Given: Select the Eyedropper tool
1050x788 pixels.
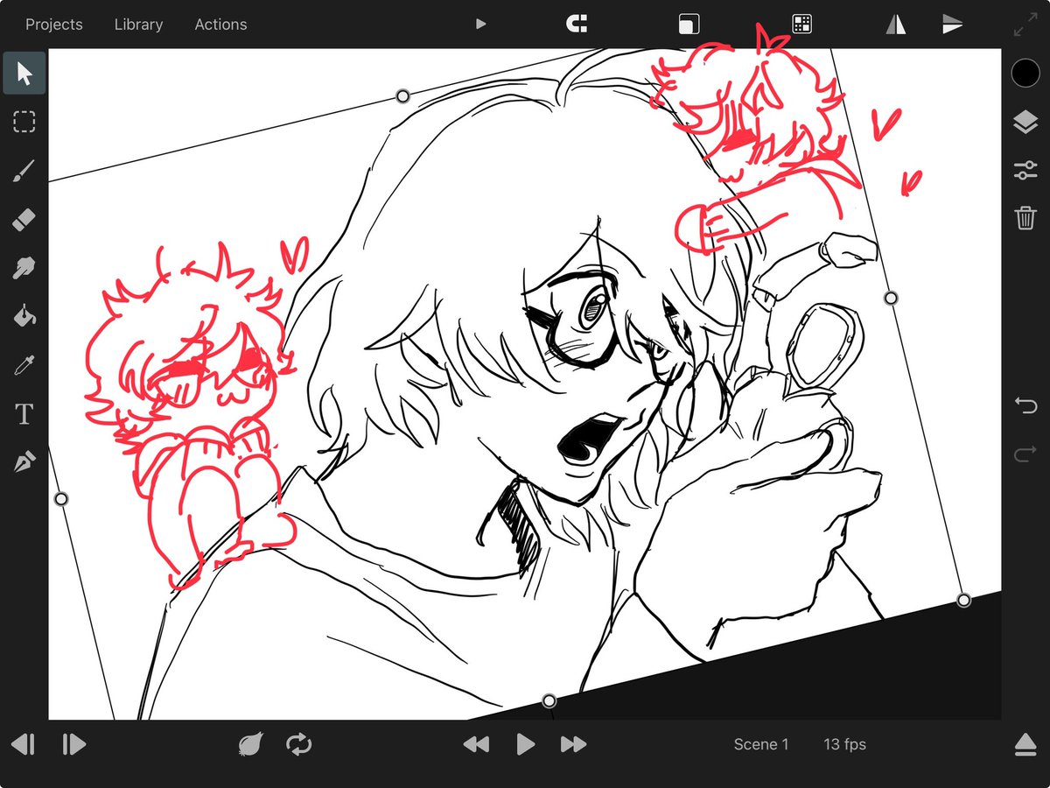Looking at the screenshot, I should pyautogui.click(x=24, y=365).
